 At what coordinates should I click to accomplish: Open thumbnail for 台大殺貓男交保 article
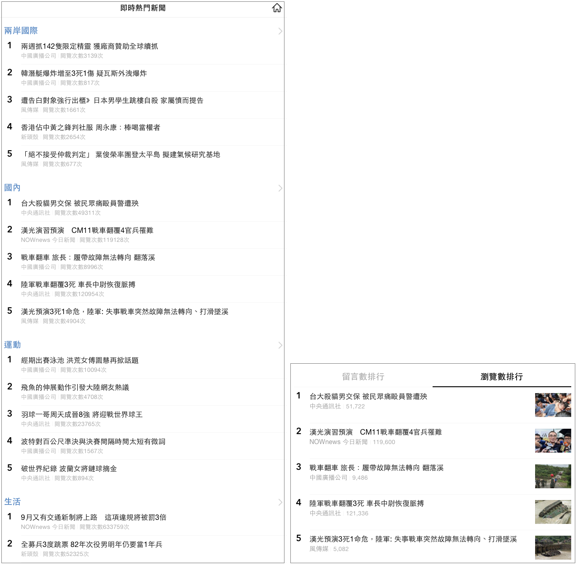[553, 405]
